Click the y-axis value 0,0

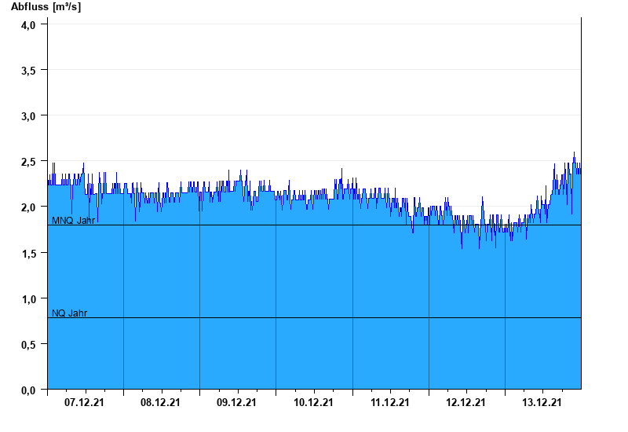[28, 390]
